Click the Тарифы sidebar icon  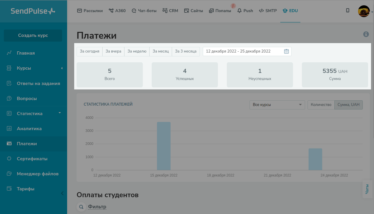9,189
